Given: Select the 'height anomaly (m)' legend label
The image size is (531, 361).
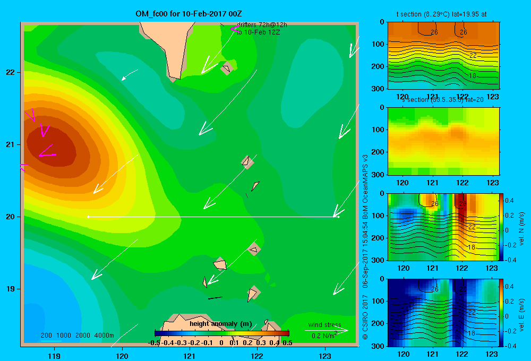Looking at the screenshot, I should tap(221, 324).
